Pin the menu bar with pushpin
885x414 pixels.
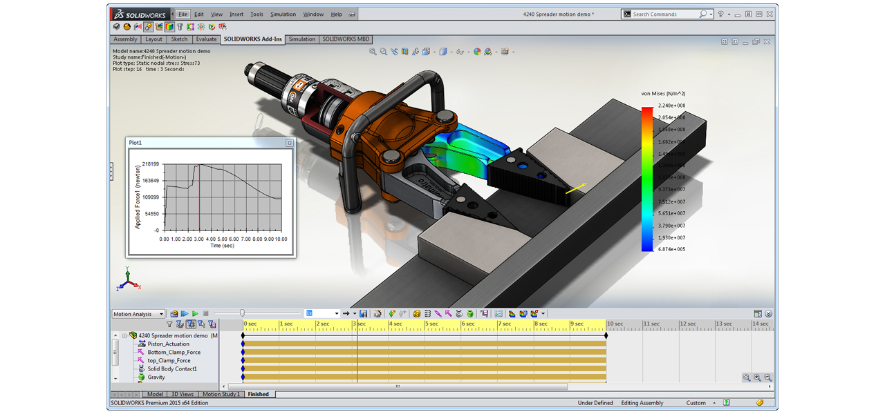click(353, 14)
